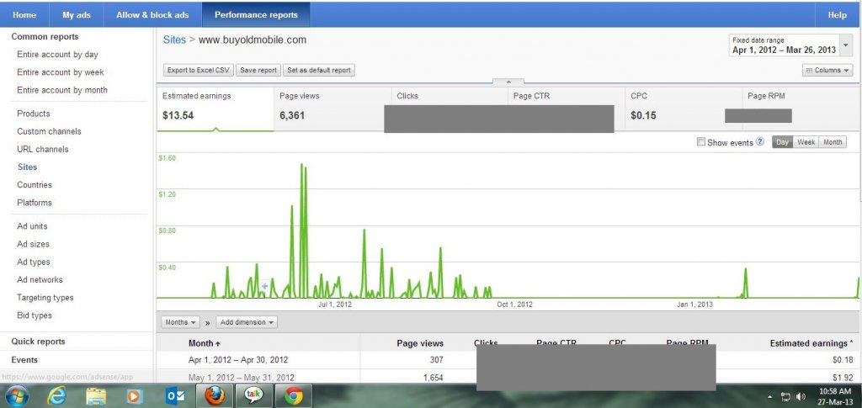Select the CPC metric tab
This screenshot has width=862, height=408.
click(x=684, y=109)
